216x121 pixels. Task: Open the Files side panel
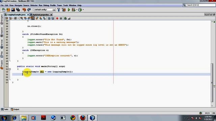pyautogui.click(x=2, y=54)
